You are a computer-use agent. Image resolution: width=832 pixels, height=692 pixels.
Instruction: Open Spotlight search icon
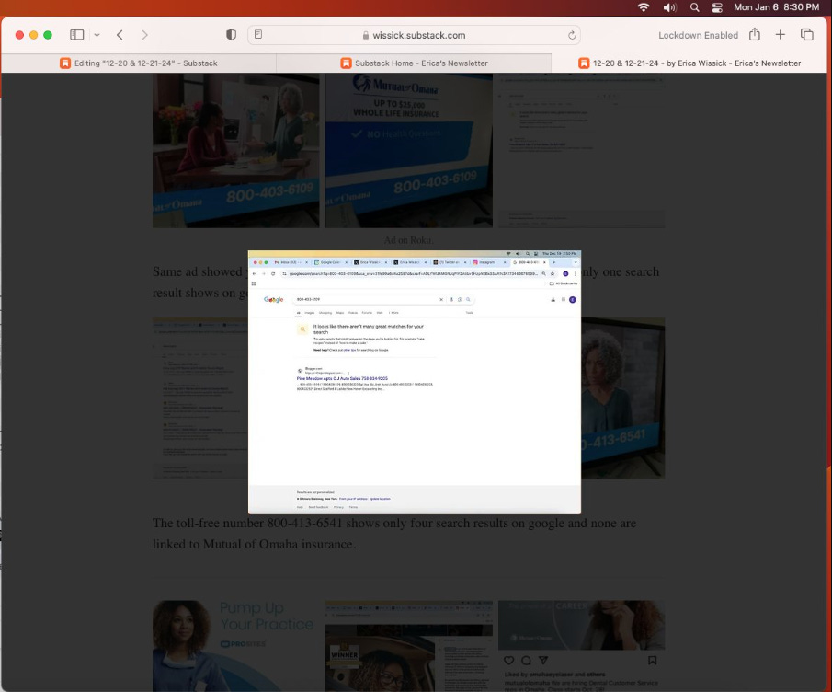coord(695,7)
